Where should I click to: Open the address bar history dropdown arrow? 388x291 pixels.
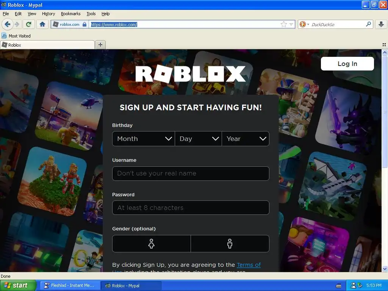[291, 24]
